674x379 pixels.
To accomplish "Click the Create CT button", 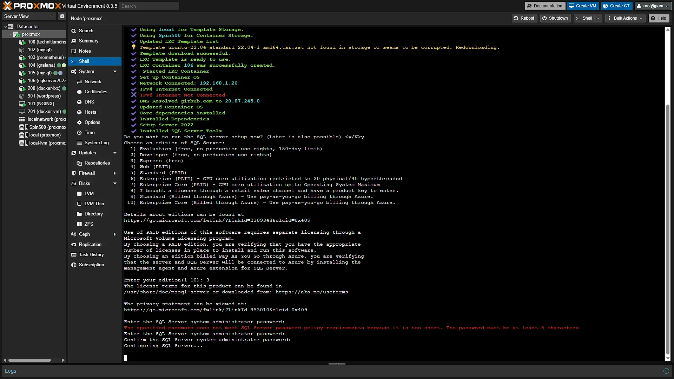I will 616,6.
